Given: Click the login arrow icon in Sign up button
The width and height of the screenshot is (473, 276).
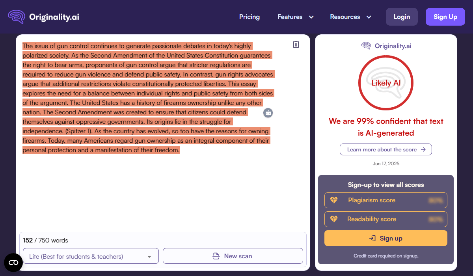Looking at the screenshot, I should point(372,238).
